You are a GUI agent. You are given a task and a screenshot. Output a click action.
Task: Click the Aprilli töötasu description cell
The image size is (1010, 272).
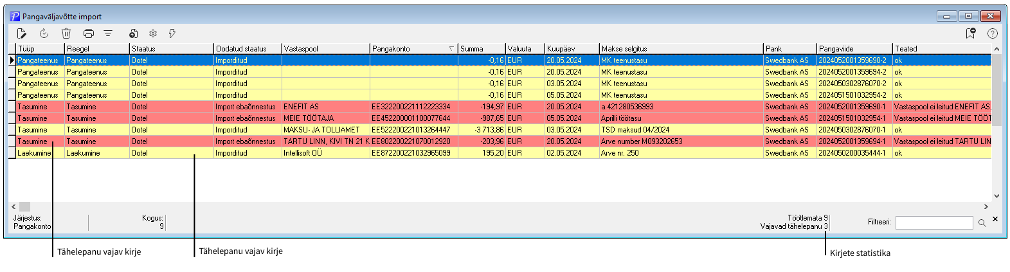681,118
